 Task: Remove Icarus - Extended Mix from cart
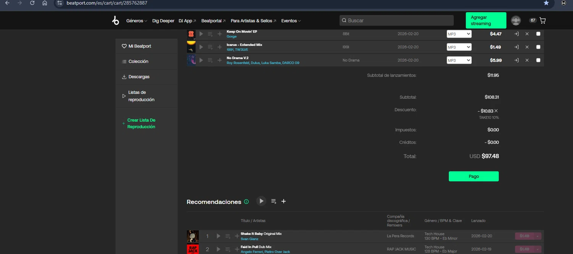pyautogui.click(x=527, y=47)
